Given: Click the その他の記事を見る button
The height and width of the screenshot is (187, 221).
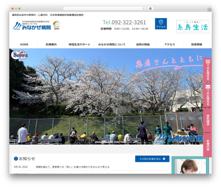Looking at the screenshot, I should pos(152,159).
